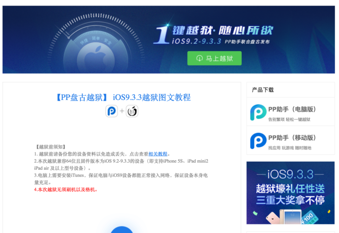Click the line 2.本次越狱兼容64位 text
Screen dimensions: 339x233
[x=121, y=164]
